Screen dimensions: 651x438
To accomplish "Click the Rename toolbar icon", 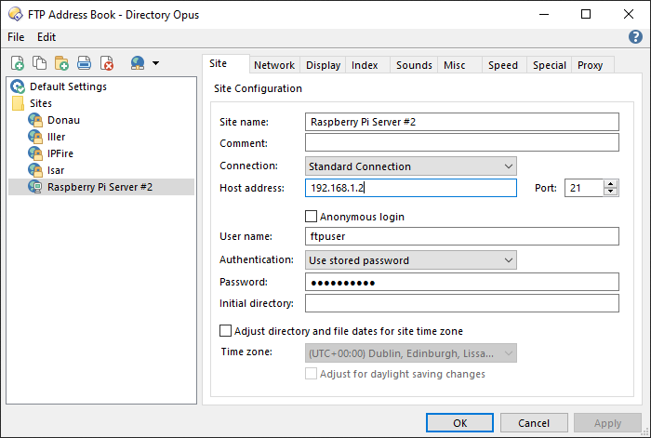I will click(x=85, y=63).
